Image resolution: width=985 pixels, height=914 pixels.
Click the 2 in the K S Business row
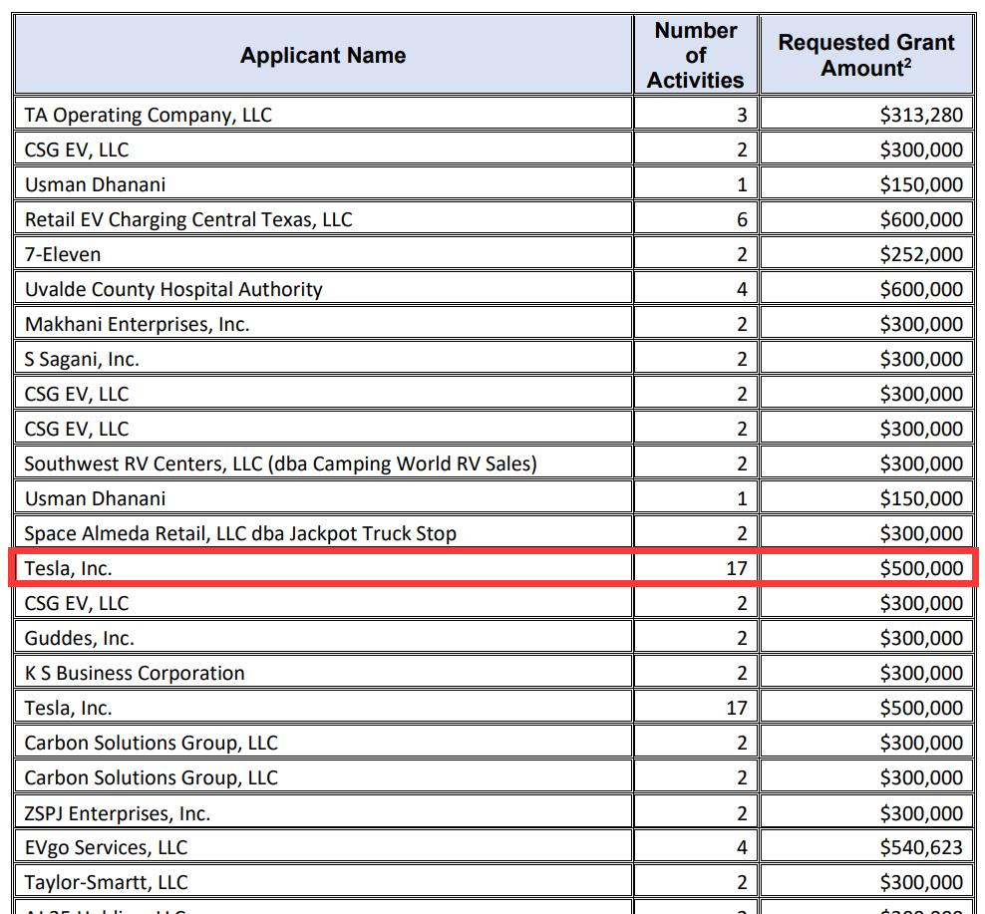click(x=696, y=673)
